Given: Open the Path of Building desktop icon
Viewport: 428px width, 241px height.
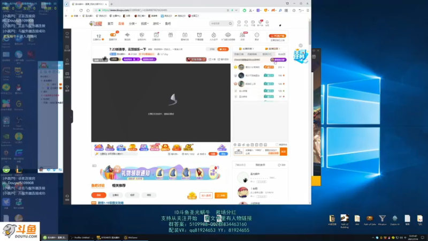Looking at the screenshot, I should (345, 221).
